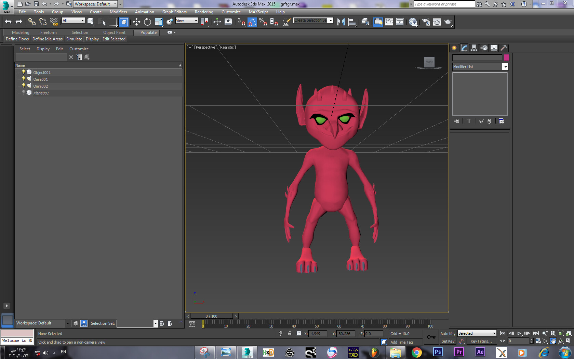Open the Mirror tool
This screenshot has height=359, width=574.
tap(341, 22)
